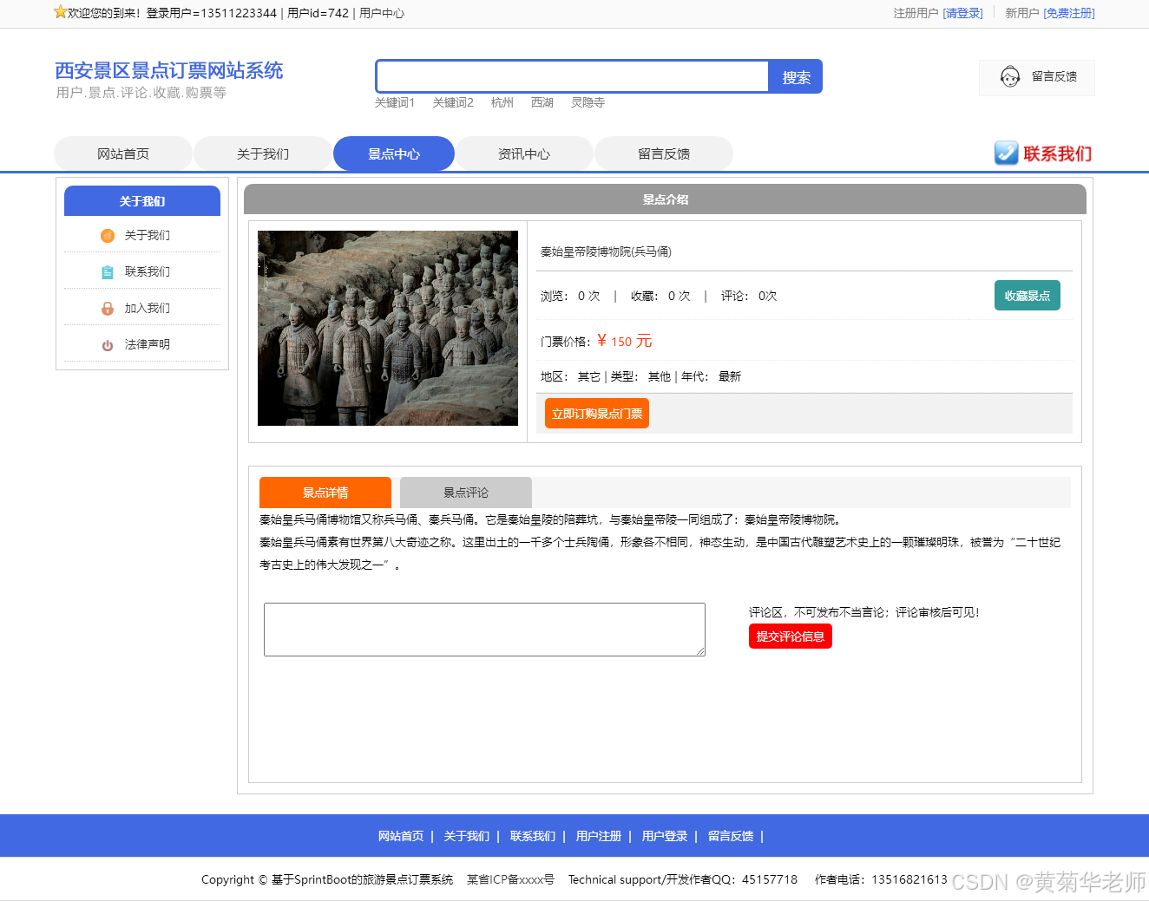Screen dimensions: 1149x901
Task: Click the 加入我们 lock icon
Action: [x=107, y=308]
